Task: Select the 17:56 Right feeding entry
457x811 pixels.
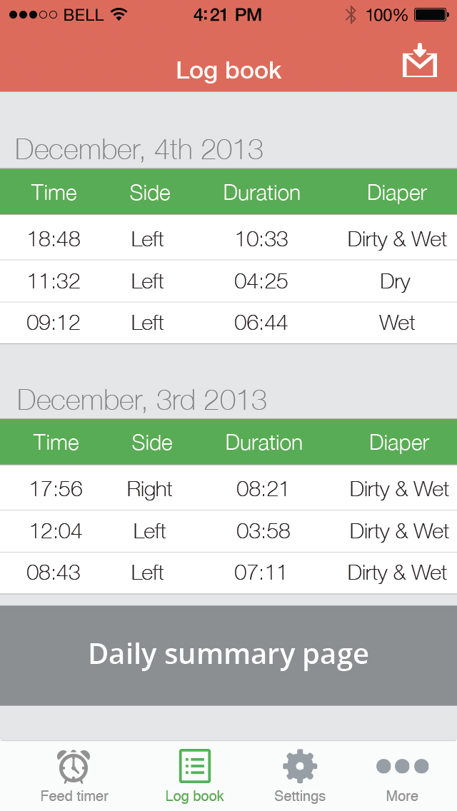Action: [x=228, y=489]
